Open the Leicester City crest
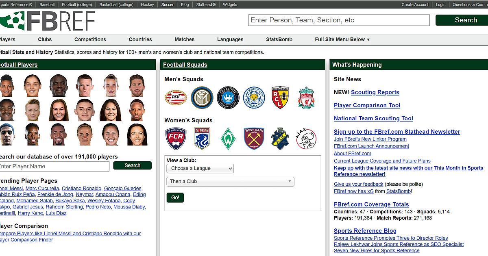The width and height of the screenshot is (488, 256). pyautogui.click(x=254, y=98)
